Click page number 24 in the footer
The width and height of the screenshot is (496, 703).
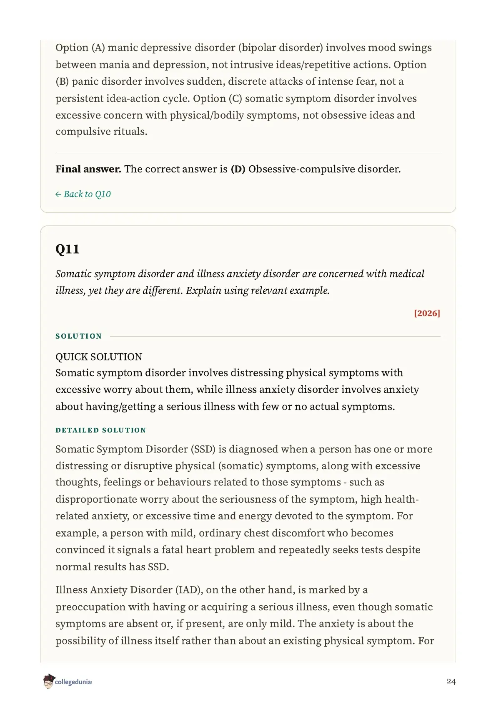coord(451,681)
